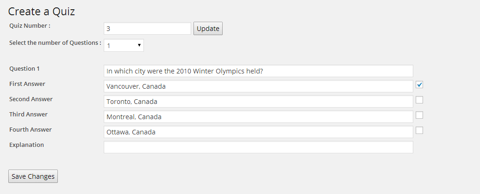Open the number of Questions dropdown

(x=124, y=45)
